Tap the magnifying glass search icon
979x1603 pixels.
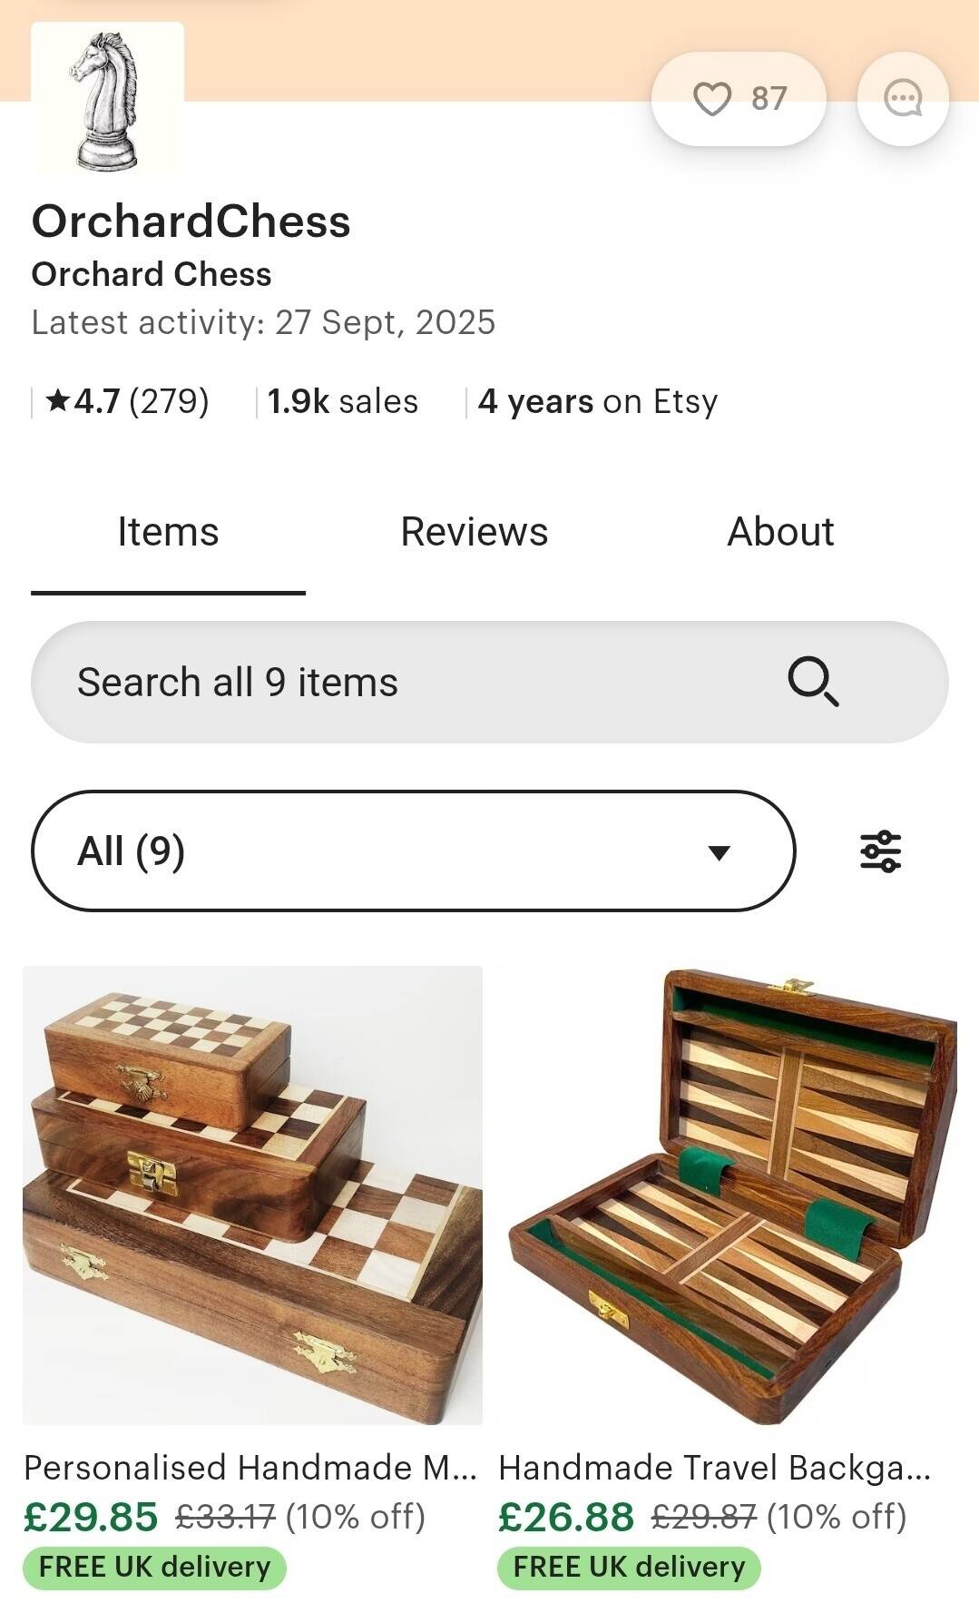tap(813, 682)
